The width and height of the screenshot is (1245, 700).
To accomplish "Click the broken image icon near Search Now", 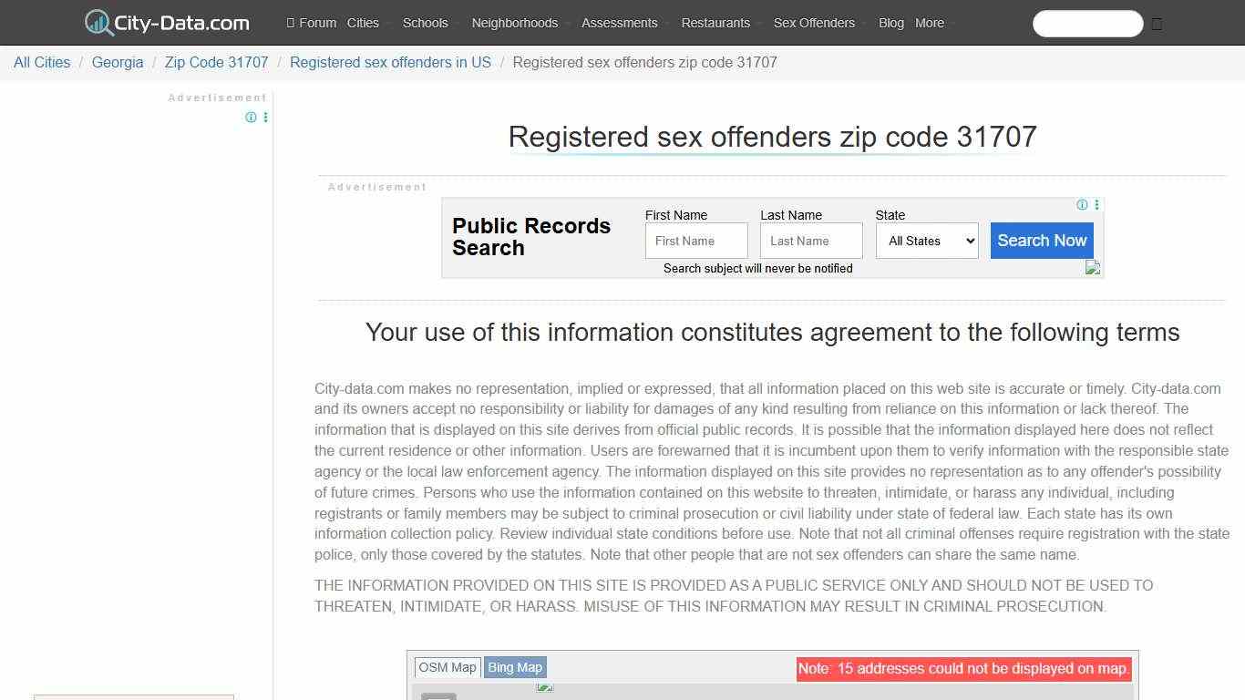I will pyautogui.click(x=1092, y=267).
